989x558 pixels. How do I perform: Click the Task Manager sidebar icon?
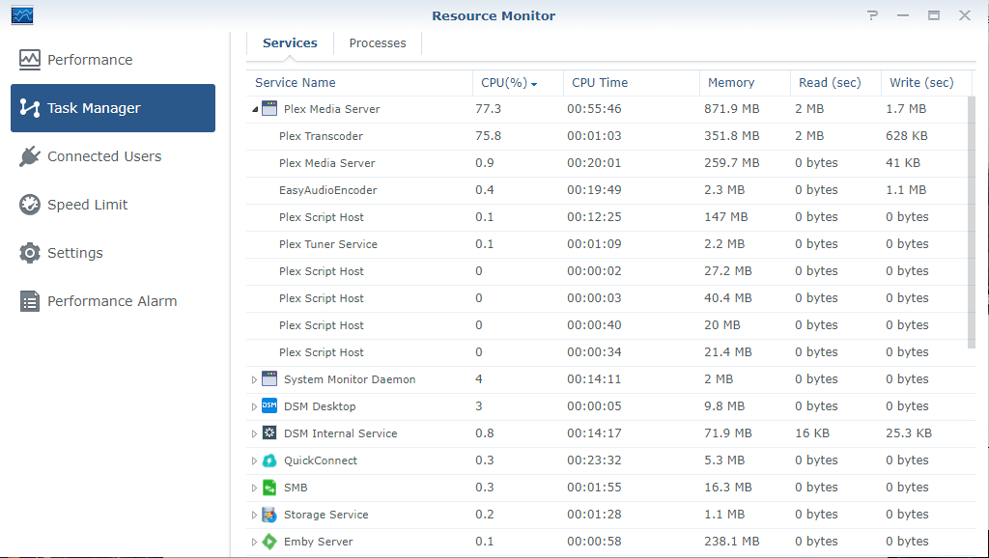[x=30, y=108]
